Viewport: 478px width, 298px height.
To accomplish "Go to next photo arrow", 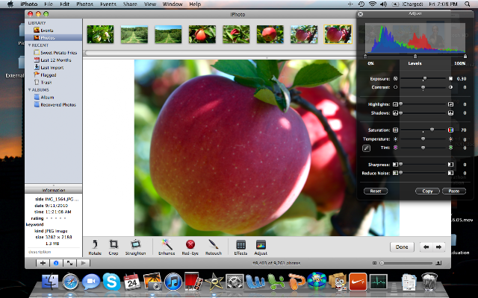I will (x=438, y=247).
